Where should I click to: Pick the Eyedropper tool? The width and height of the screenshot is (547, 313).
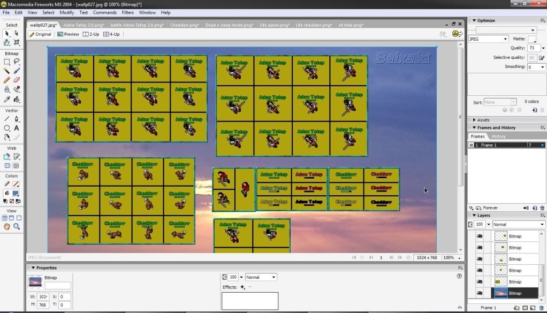7,99
